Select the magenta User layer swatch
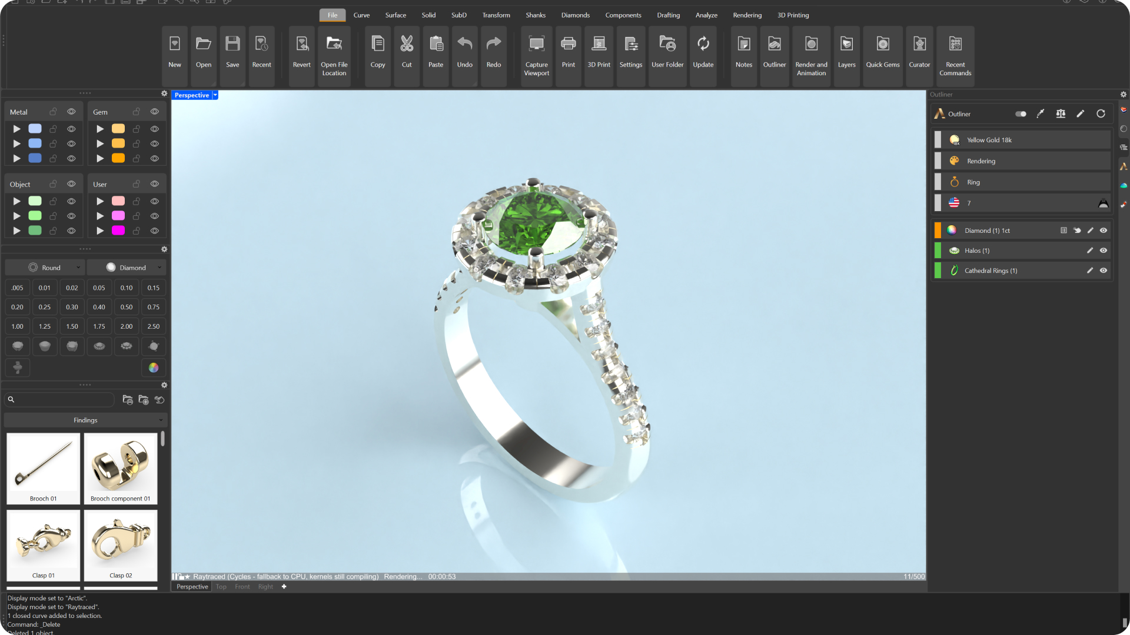Image resolution: width=1130 pixels, height=635 pixels. click(118, 230)
